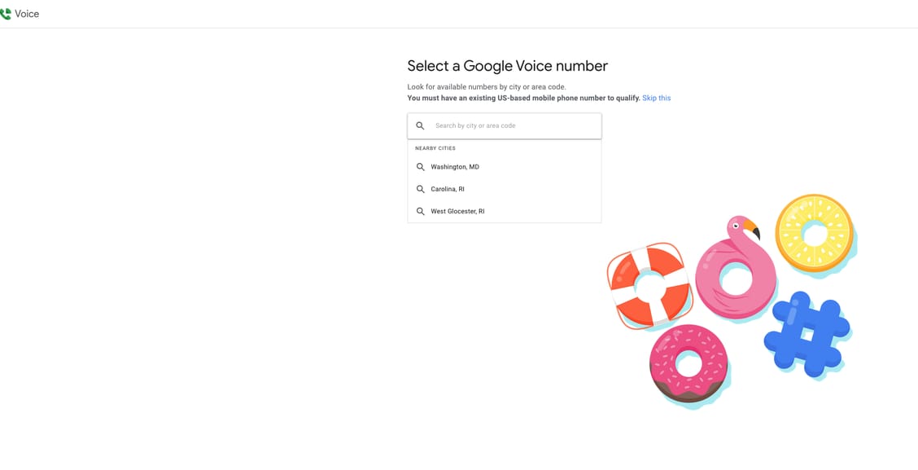
Task: Choose Carolina, RI from nearby cities
Action: [x=448, y=189]
